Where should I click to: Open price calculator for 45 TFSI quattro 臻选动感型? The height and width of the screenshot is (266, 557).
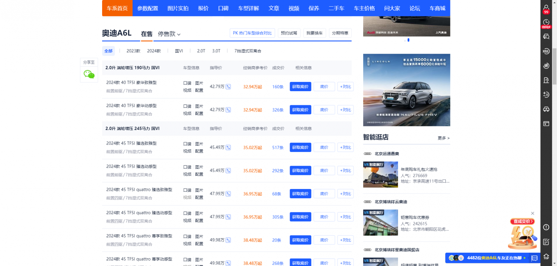228,217
